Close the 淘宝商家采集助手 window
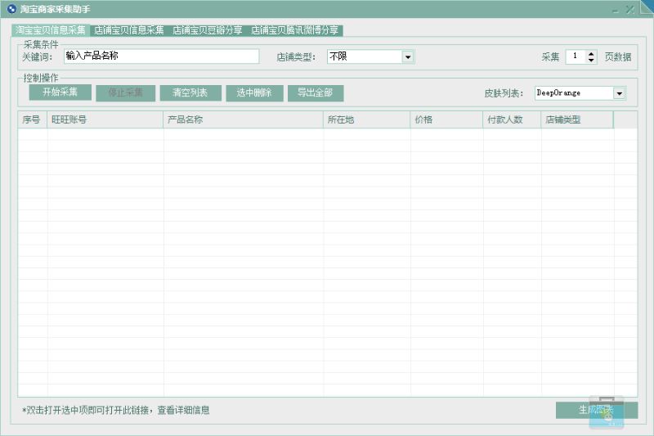Viewport: 654px width, 436px height. point(630,10)
